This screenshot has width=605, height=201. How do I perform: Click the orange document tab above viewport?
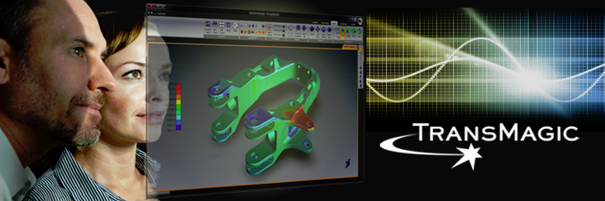tap(349, 48)
